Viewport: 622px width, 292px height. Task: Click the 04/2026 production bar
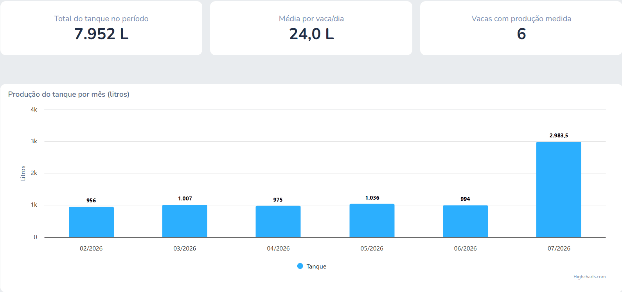[x=278, y=222]
